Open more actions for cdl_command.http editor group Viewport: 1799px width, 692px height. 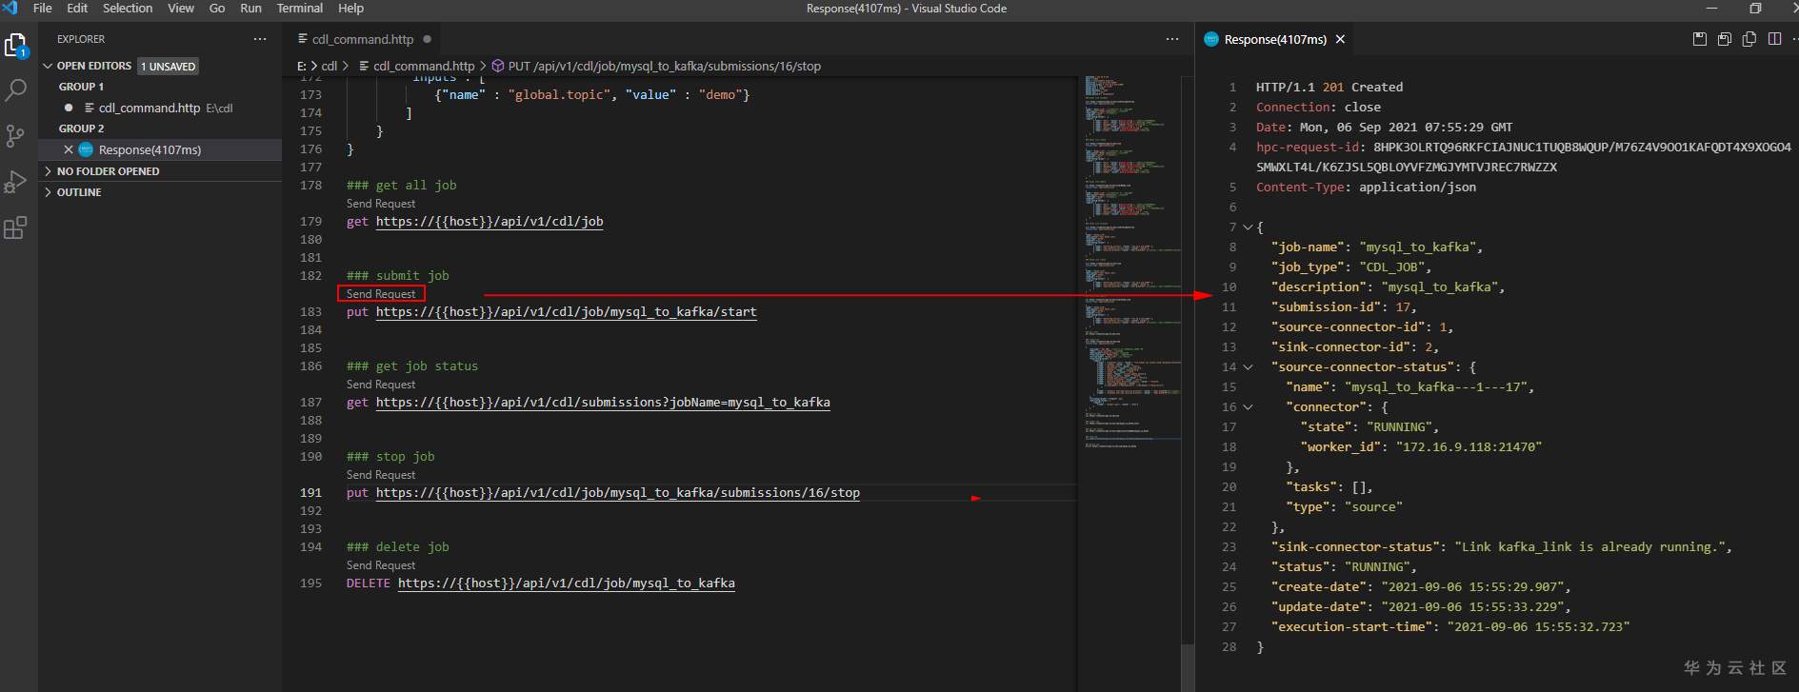(1172, 39)
